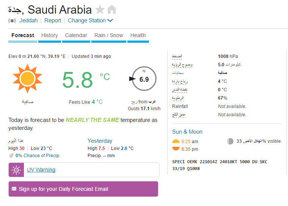Click the station broadcast signal icon
Viewport: 288px width, 206px height.
(x=12, y=20)
